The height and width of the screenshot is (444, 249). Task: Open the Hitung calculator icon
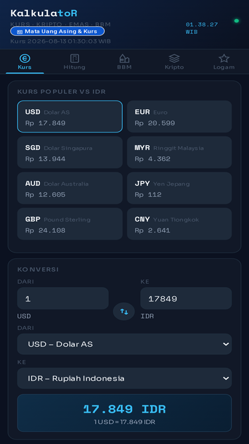pos(74,59)
